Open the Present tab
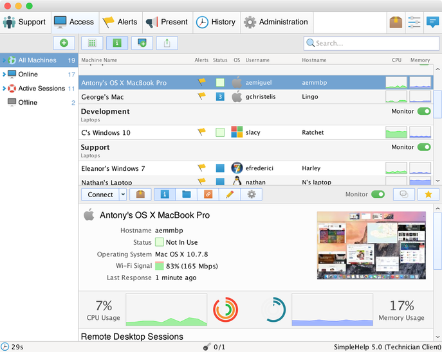The height and width of the screenshot is (352, 442). click(167, 22)
